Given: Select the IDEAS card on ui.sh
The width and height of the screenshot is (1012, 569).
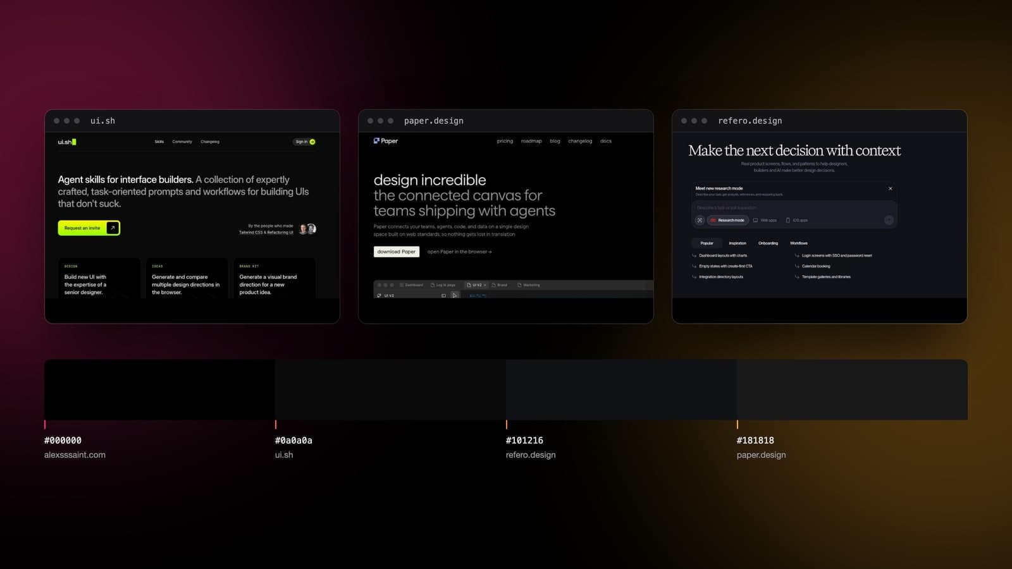Looking at the screenshot, I should click(187, 278).
